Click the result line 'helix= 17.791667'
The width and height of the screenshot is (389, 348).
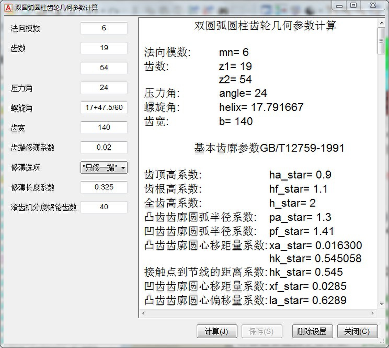(x=261, y=107)
